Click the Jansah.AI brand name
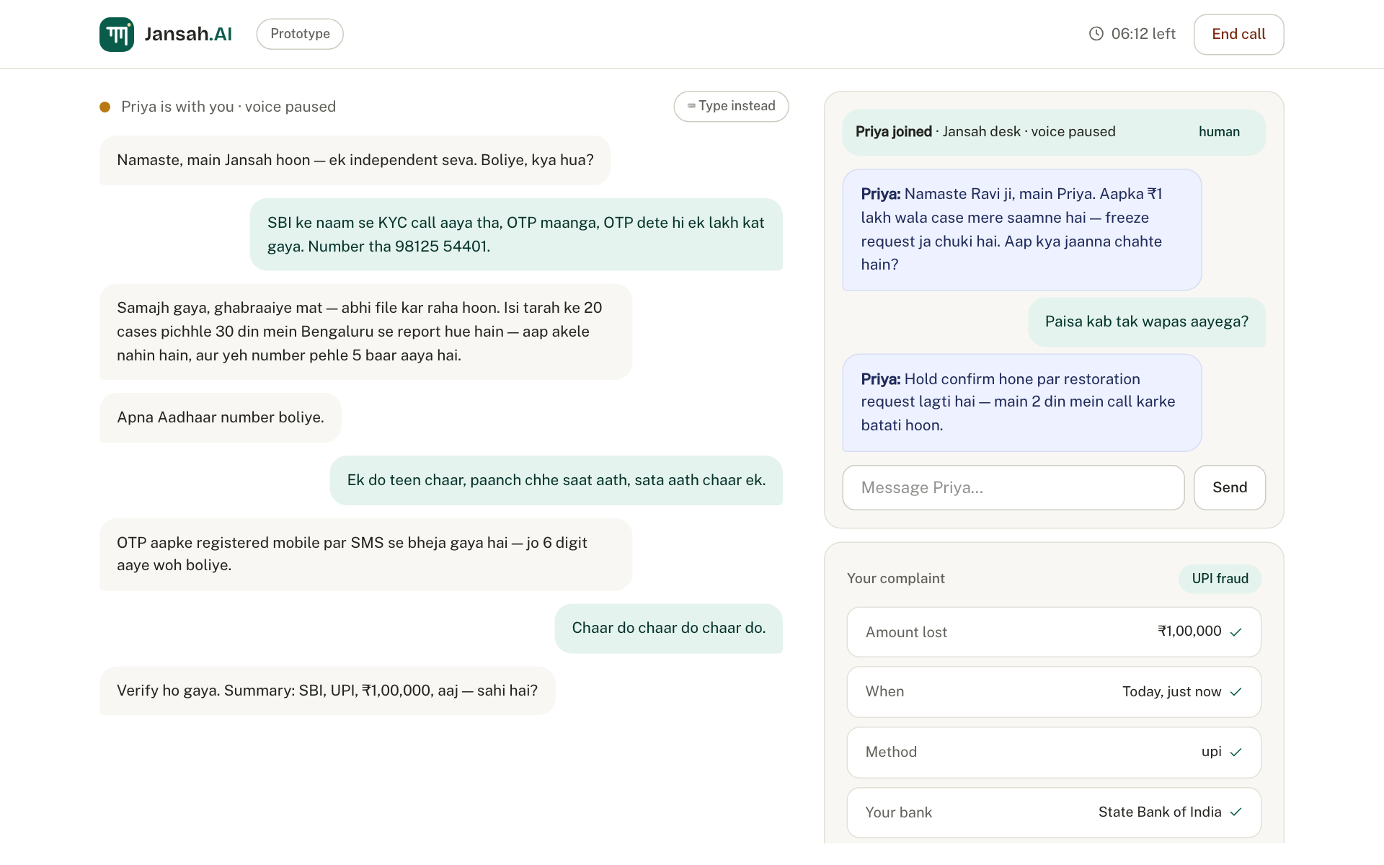 pyautogui.click(x=188, y=34)
